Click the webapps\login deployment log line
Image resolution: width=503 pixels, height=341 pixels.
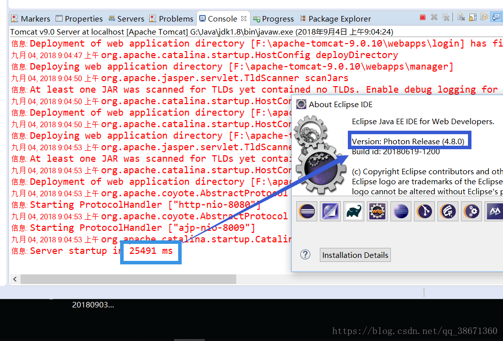(x=257, y=44)
